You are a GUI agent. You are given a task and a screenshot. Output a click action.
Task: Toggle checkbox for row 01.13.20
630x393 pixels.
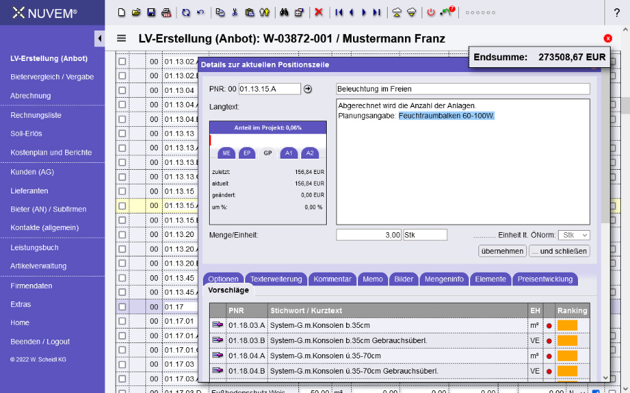tap(123, 235)
